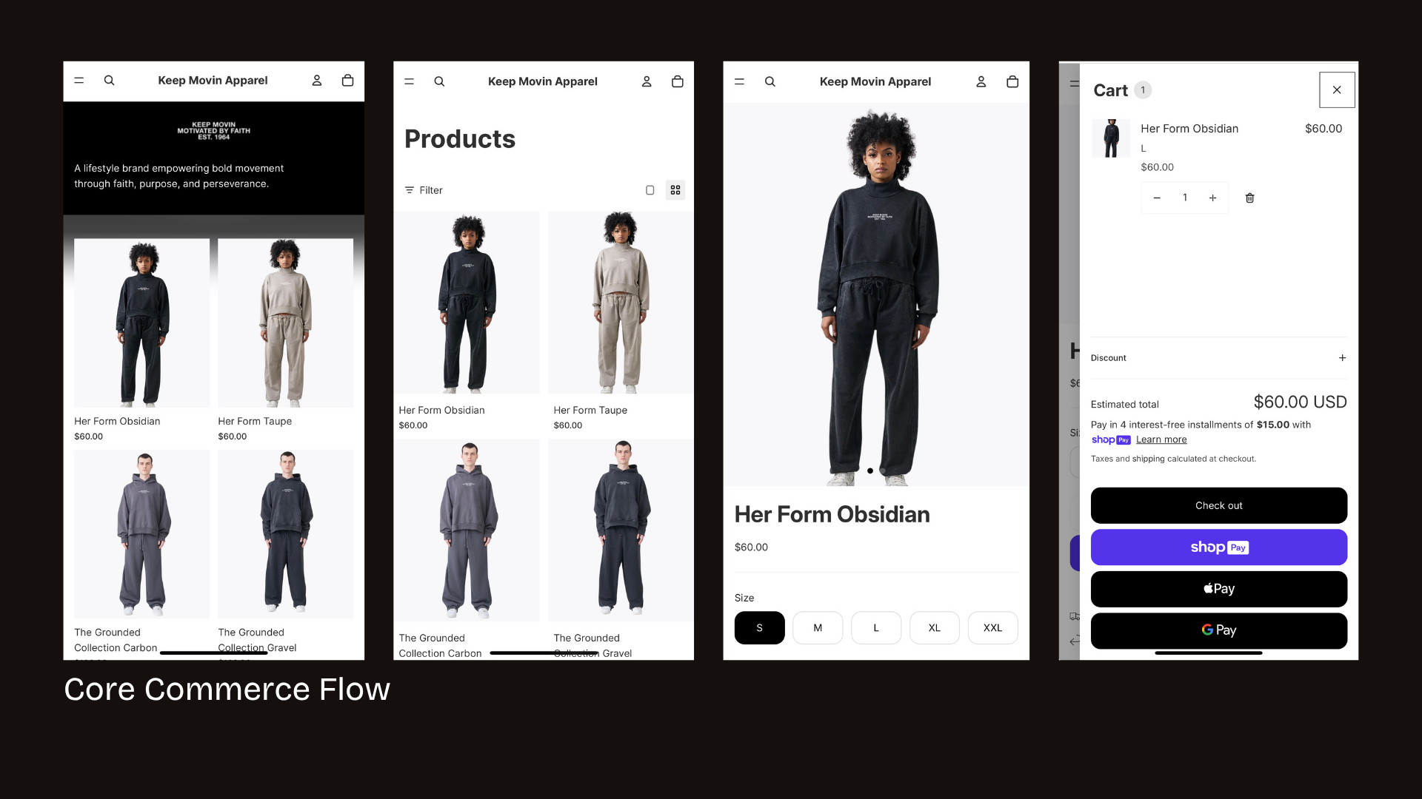The height and width of the screenshot is (799, 1422).
Task: Select size XL option
Action: tap(934, 627)
